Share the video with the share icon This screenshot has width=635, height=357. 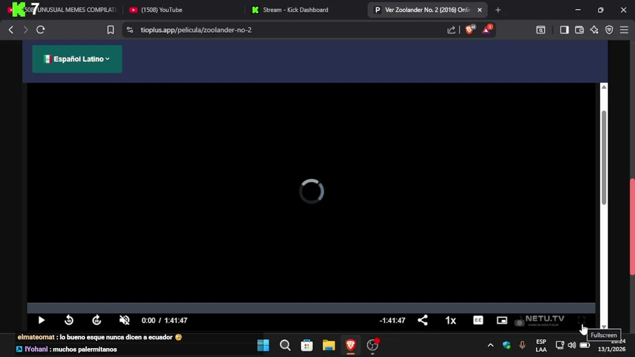coord(423,320)
